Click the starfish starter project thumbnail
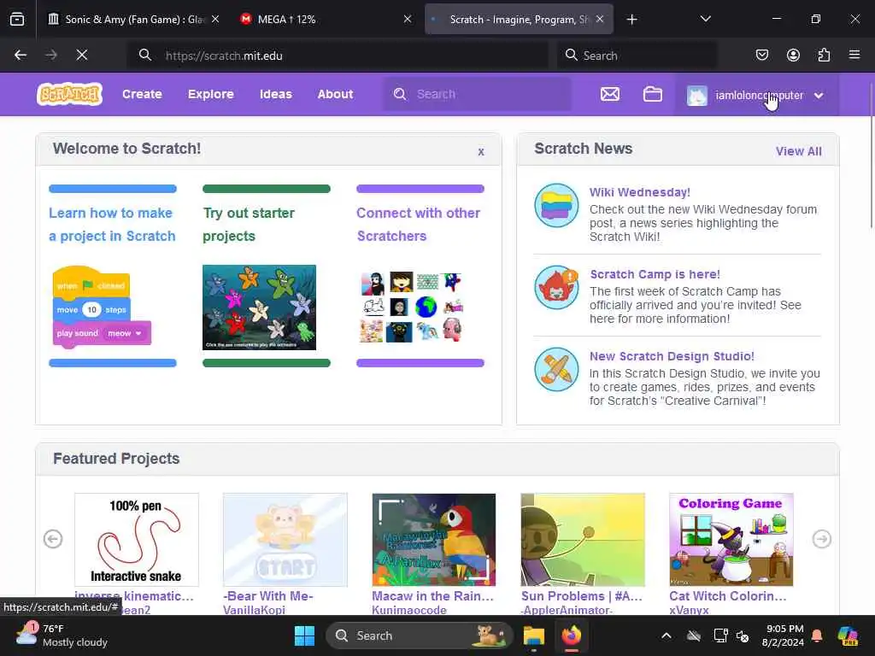 tap(260, 307)
